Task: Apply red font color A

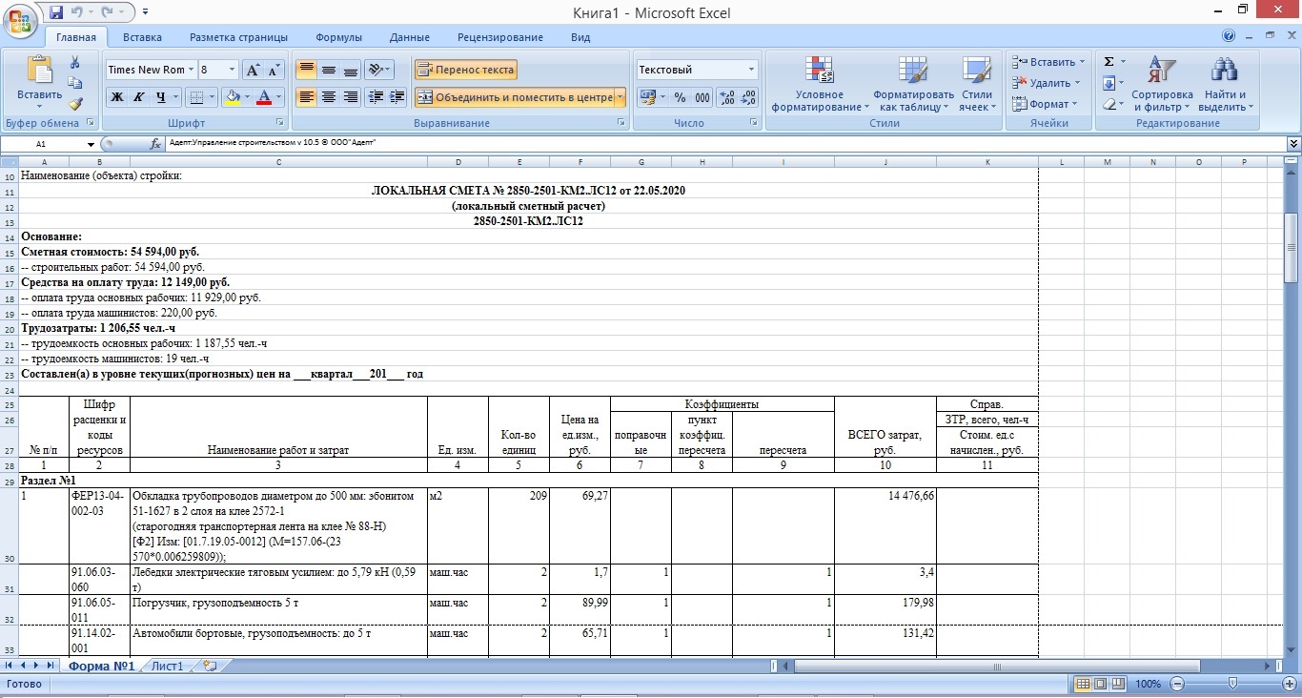Action: coord(264,97)
